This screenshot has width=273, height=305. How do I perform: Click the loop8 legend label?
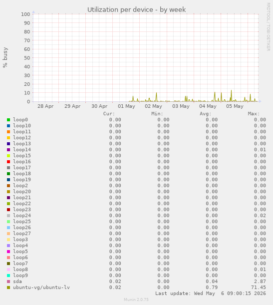20,270
